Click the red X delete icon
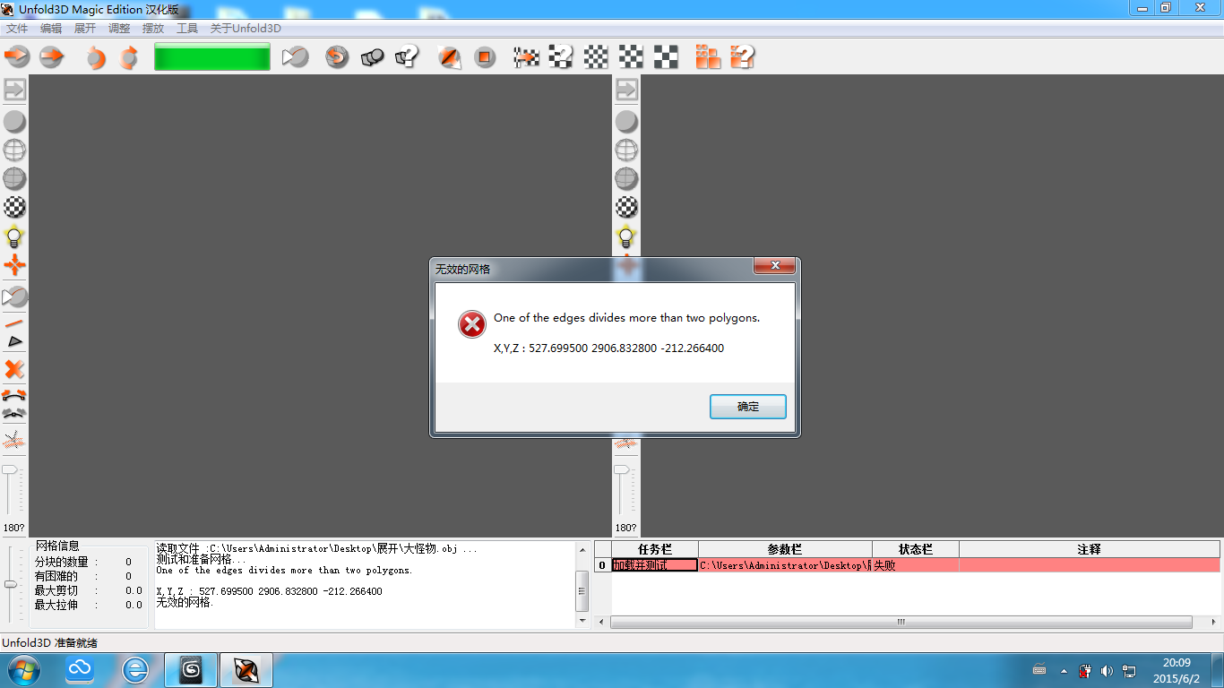This screenshot has width=1224, height=688. click(x=14, y=369)
